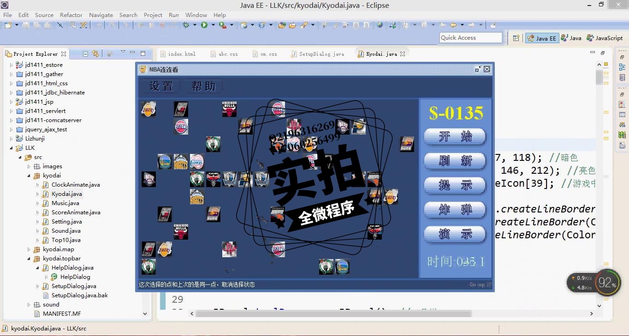
Task: Collapse All in Project Explorer
Action: click(x=85, y=54)
